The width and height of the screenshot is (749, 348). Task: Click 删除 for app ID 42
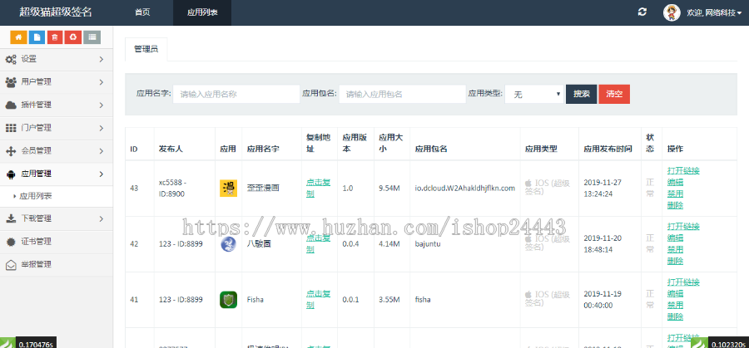[x=675, y=262]
